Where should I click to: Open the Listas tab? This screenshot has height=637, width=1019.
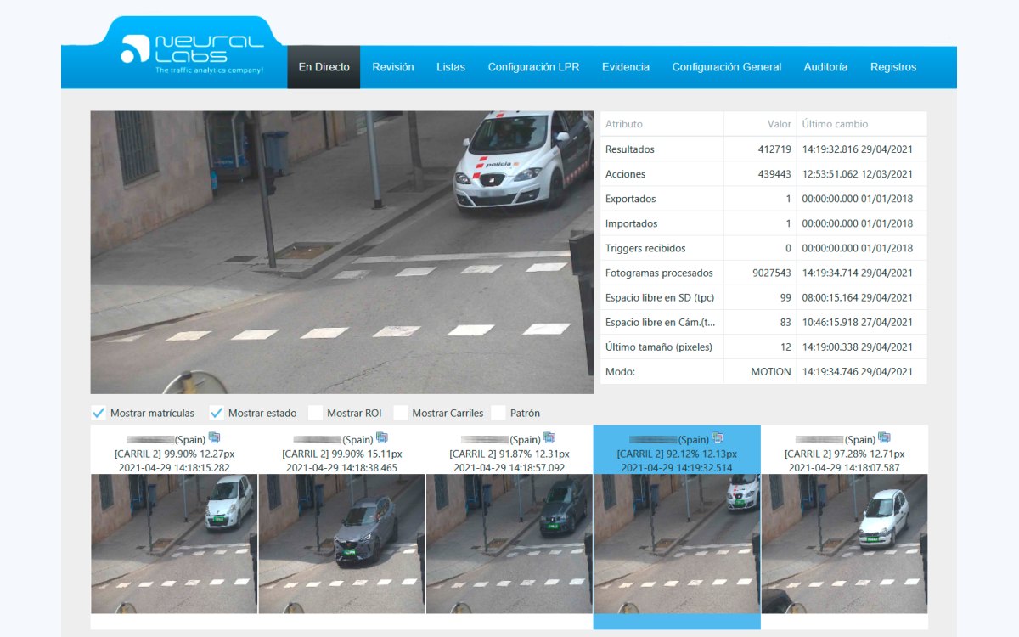451,67
